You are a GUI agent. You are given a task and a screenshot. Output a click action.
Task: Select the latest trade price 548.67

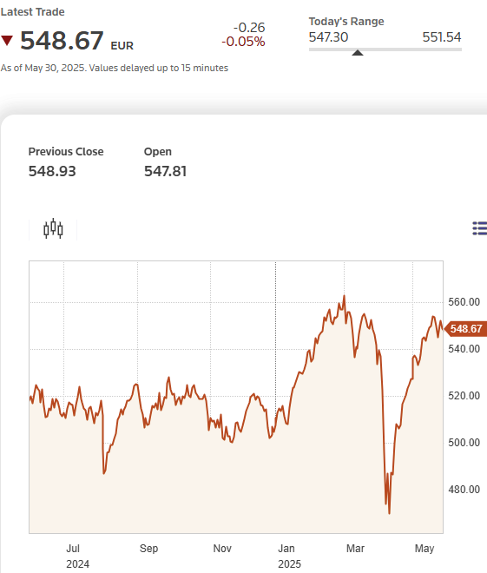coord(62,40)
